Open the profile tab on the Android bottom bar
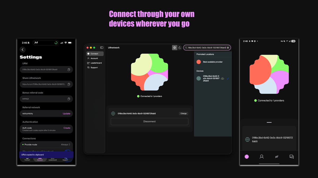 262,156
